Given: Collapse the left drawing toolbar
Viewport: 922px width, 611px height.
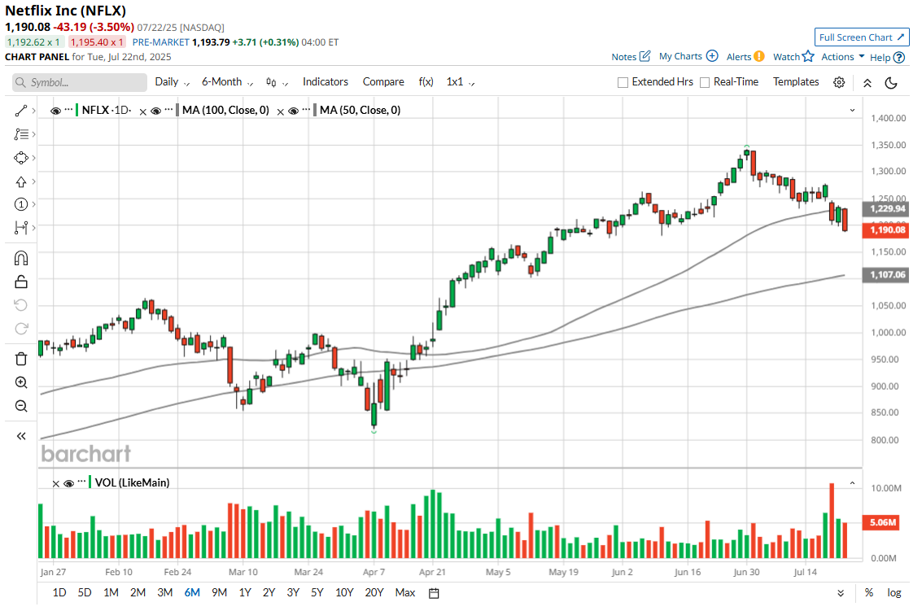Looking at the screenshot, I should pos(21,436).
